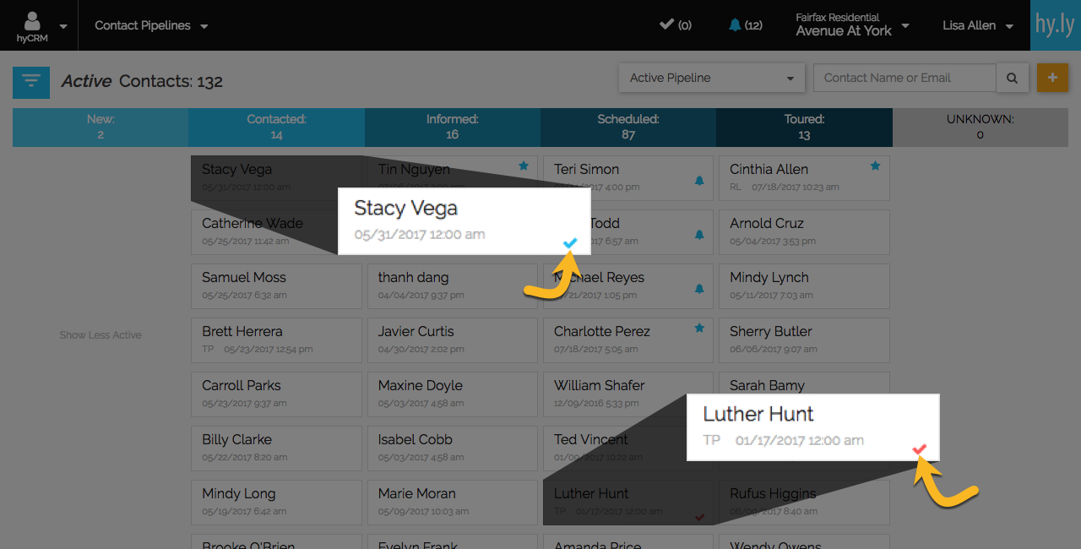Open notifications bell (12)

(x=745, y=25)
